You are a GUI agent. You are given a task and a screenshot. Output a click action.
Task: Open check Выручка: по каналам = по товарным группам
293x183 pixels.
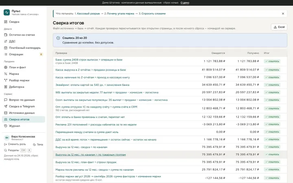(x=91, y=155)
